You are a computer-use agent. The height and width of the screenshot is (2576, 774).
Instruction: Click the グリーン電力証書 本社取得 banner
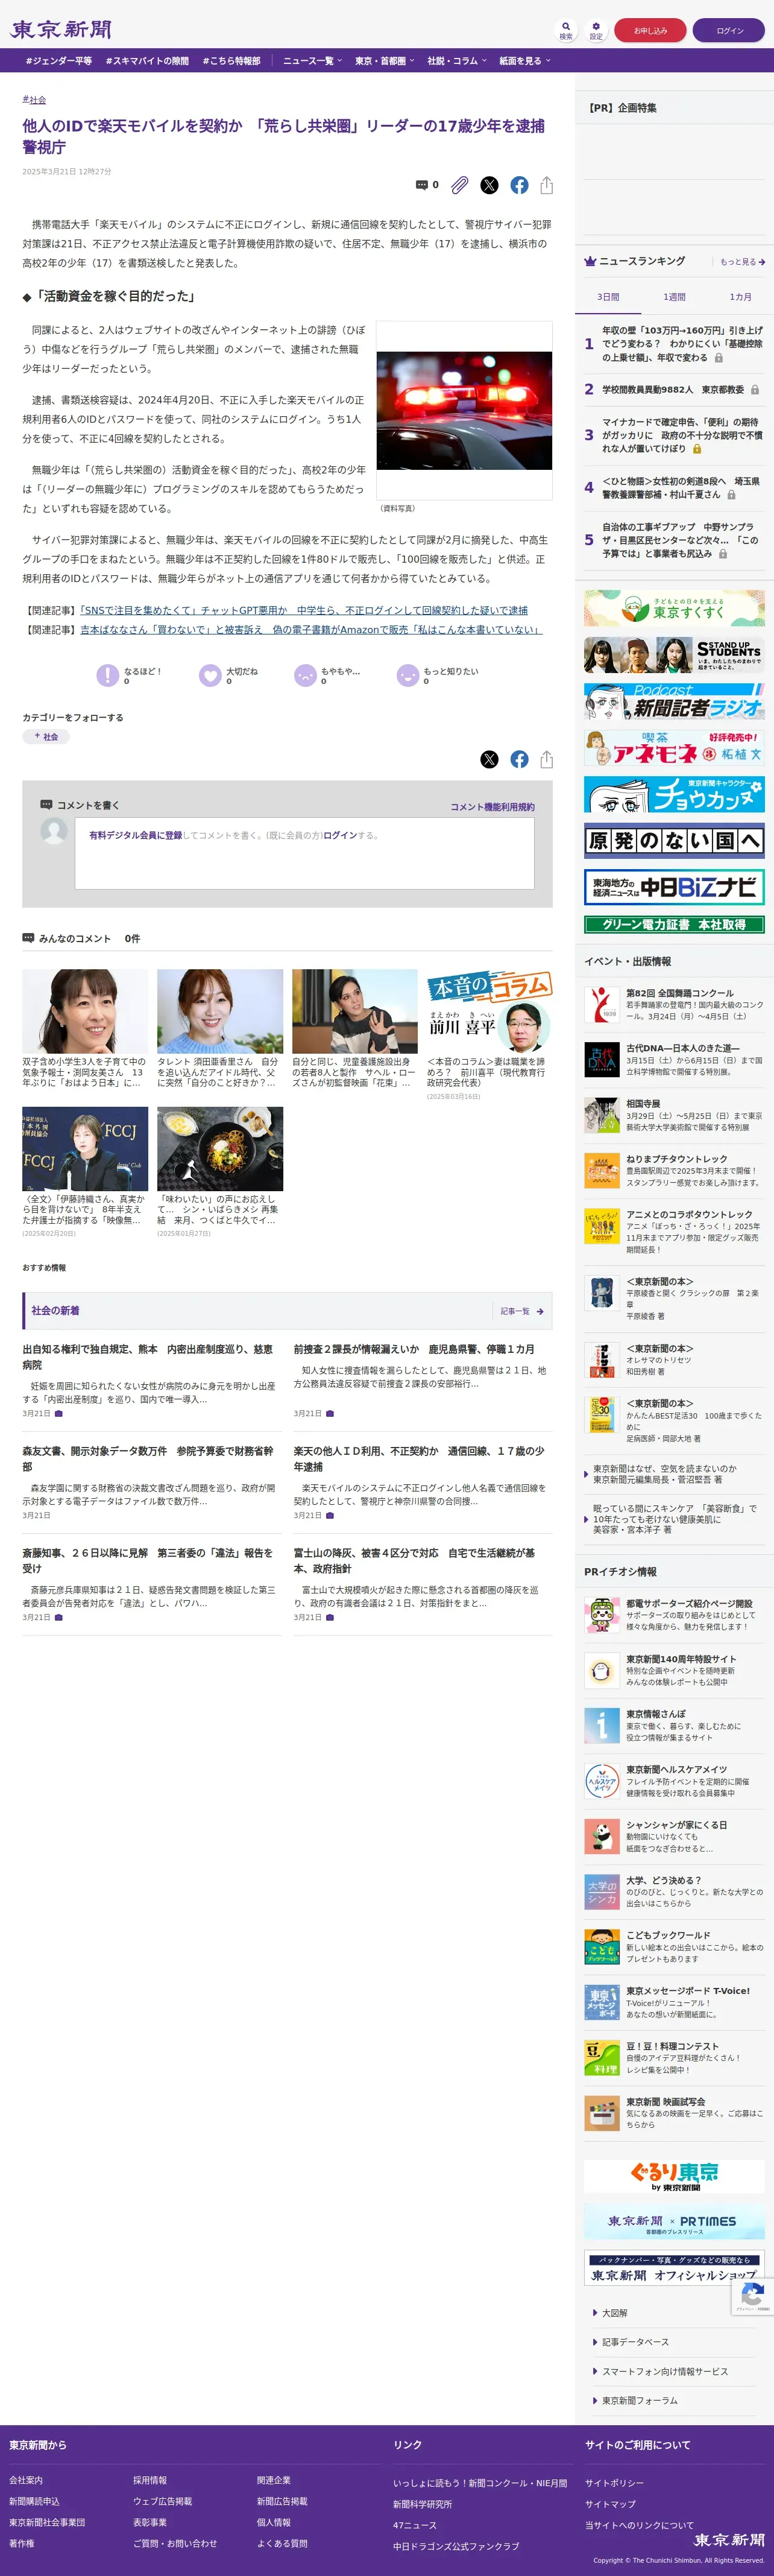(x=674, y=925)
